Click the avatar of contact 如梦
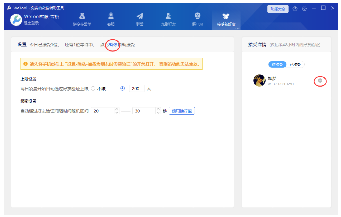The image size is (341, 217). click(259, 80)
